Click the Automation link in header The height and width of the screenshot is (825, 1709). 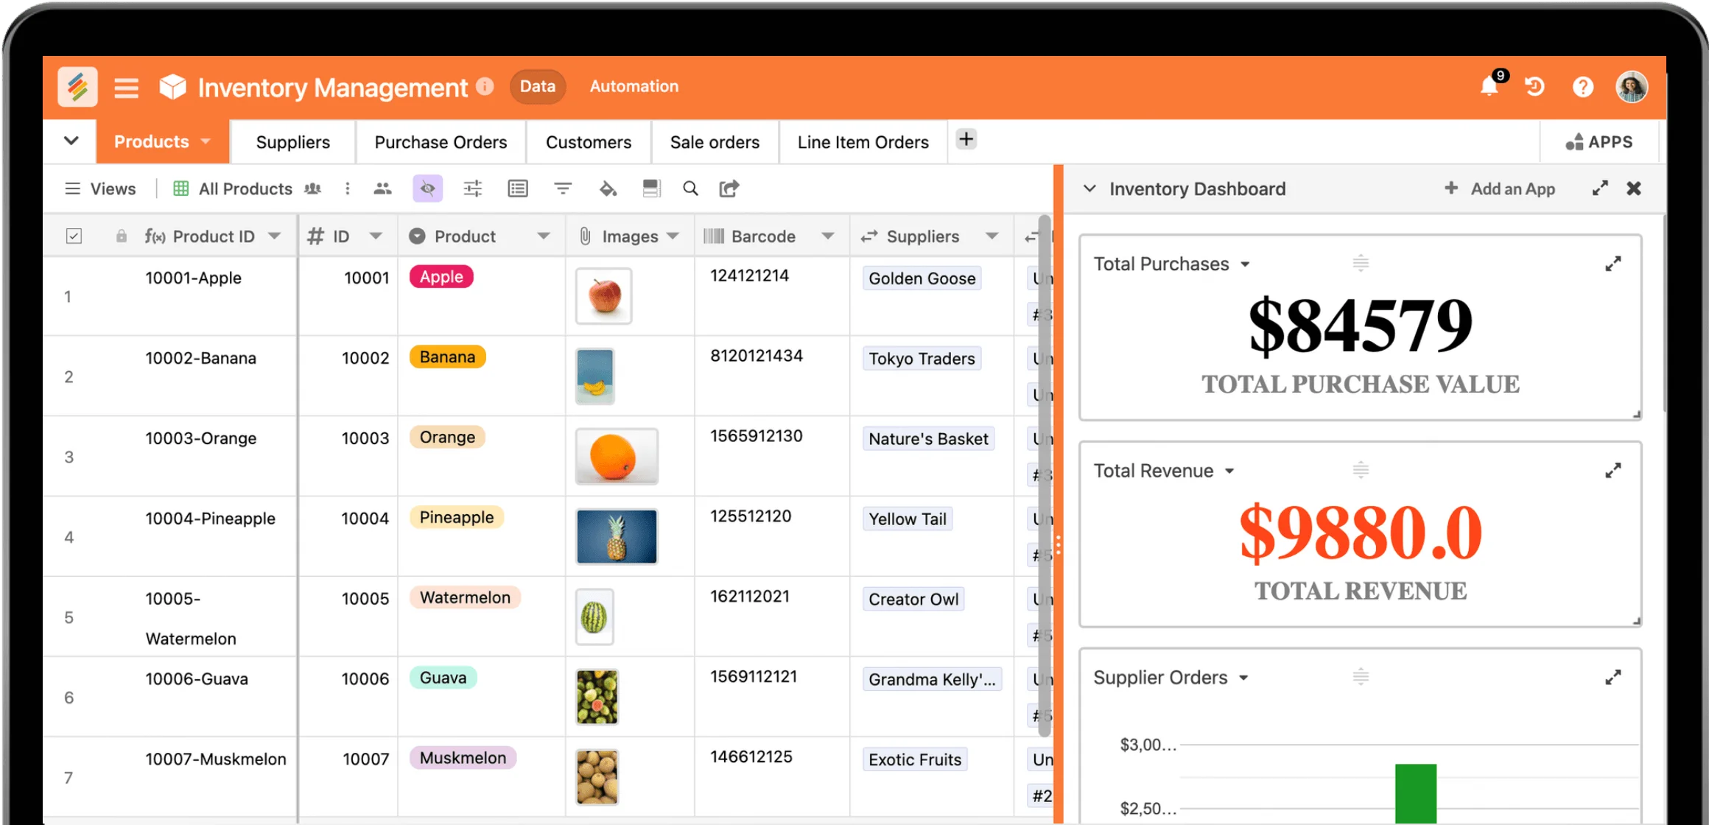pos(634,86)
